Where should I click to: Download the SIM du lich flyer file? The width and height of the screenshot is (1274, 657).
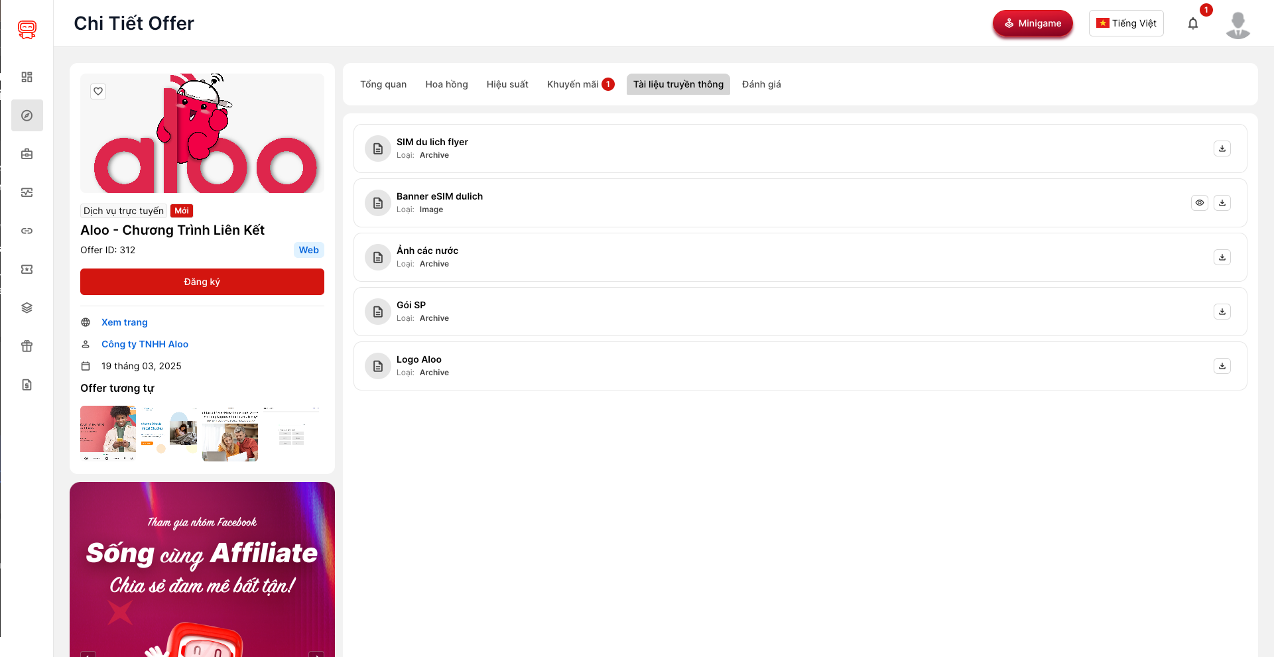coord(1222,149)
